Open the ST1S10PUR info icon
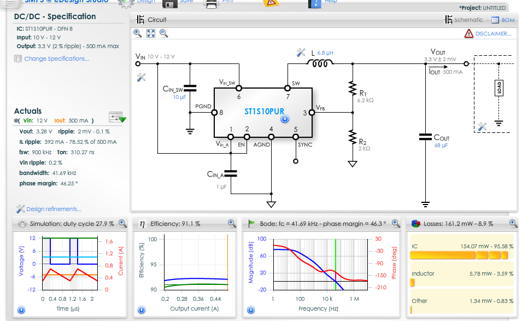522x321 pixels. (284, 119)
